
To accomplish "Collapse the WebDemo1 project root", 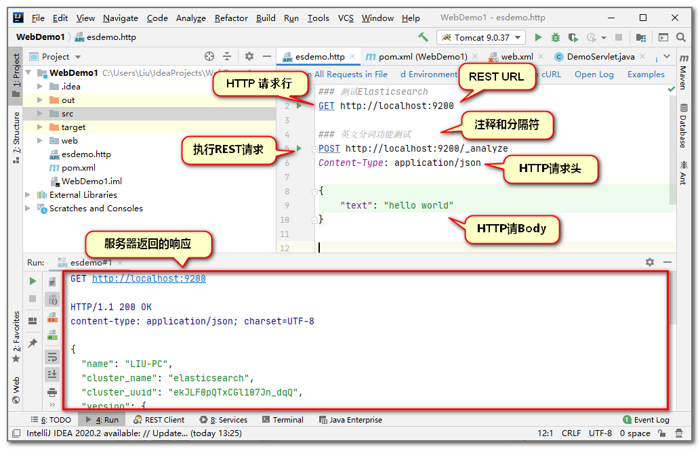I will point(28,72).
